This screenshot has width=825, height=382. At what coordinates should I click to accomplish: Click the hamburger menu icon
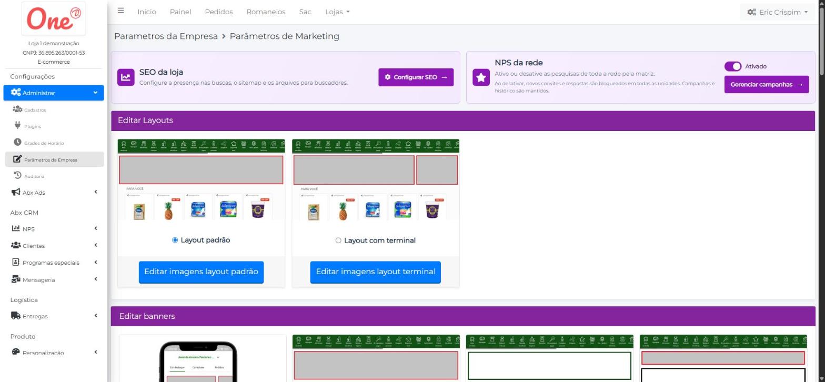click(121, 11)
